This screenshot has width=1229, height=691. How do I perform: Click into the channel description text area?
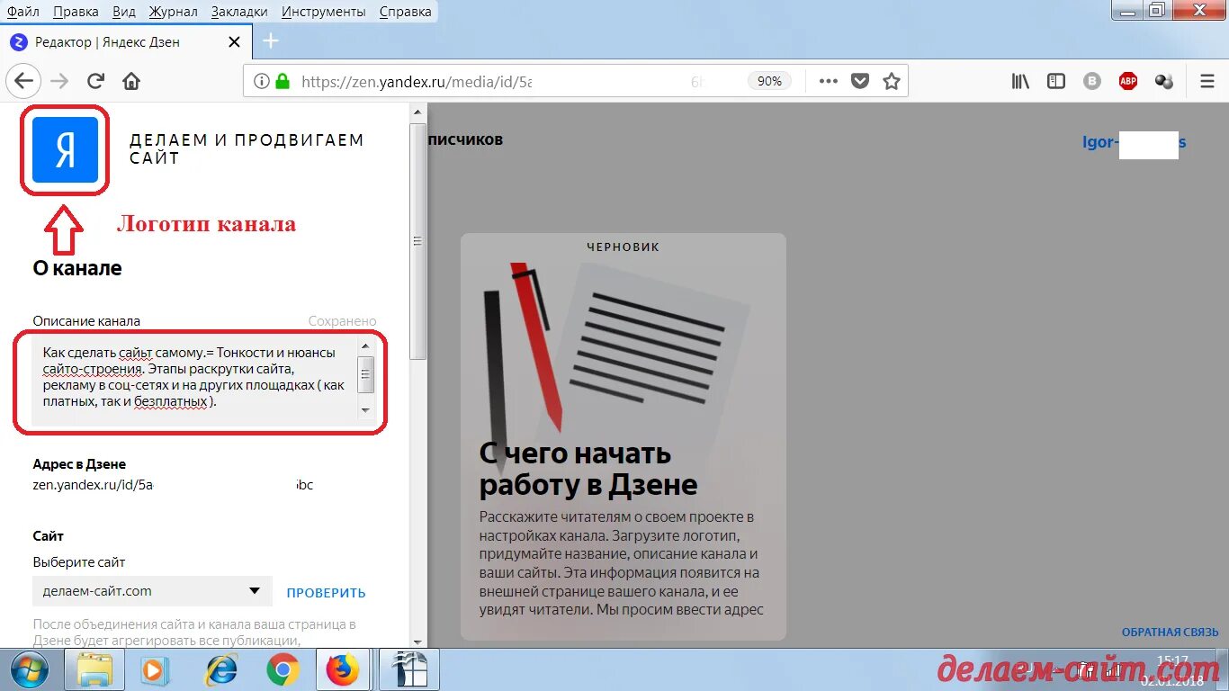coord(194,380)
